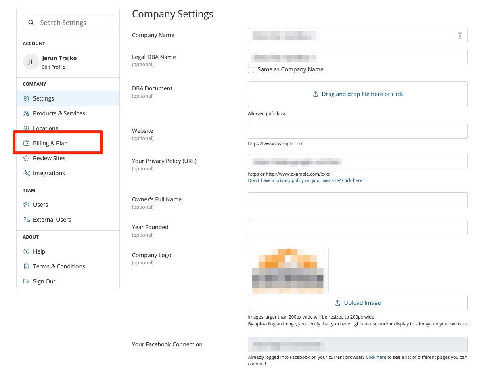Click the Sign Out arrow icon
Screen dimensions: 498x373
[26, 281]
